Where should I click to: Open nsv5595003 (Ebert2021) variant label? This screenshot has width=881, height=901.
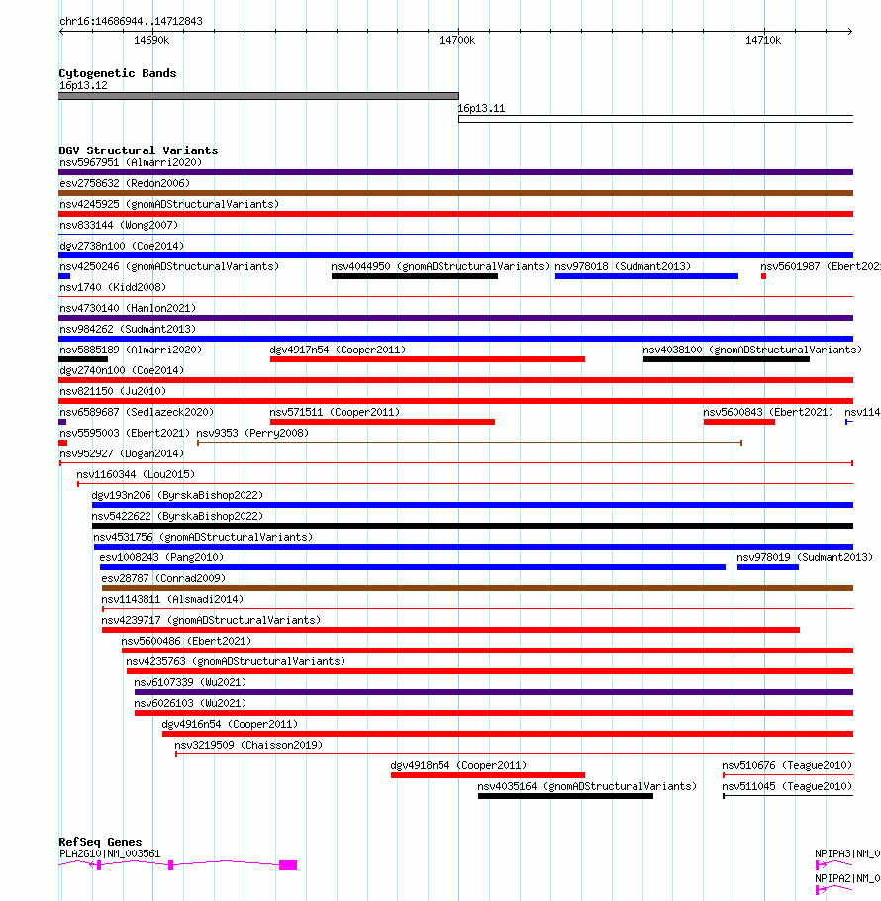125,433
